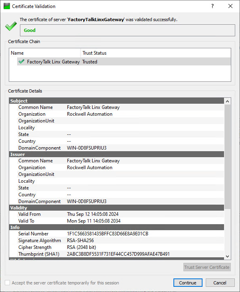
Task: Select the Thumbprint (SHA1) value
Action: (118, 254)
